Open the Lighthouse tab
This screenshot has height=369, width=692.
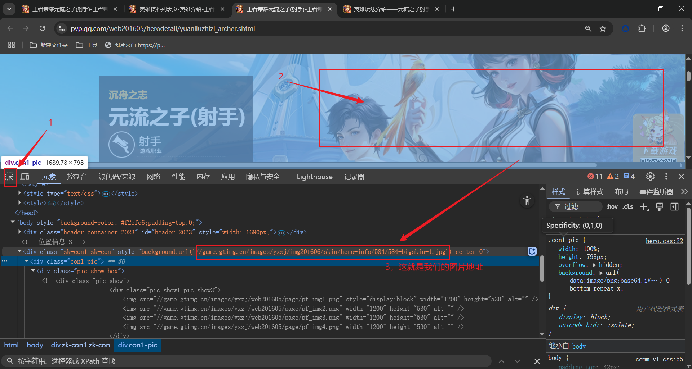tap(315, 177)
